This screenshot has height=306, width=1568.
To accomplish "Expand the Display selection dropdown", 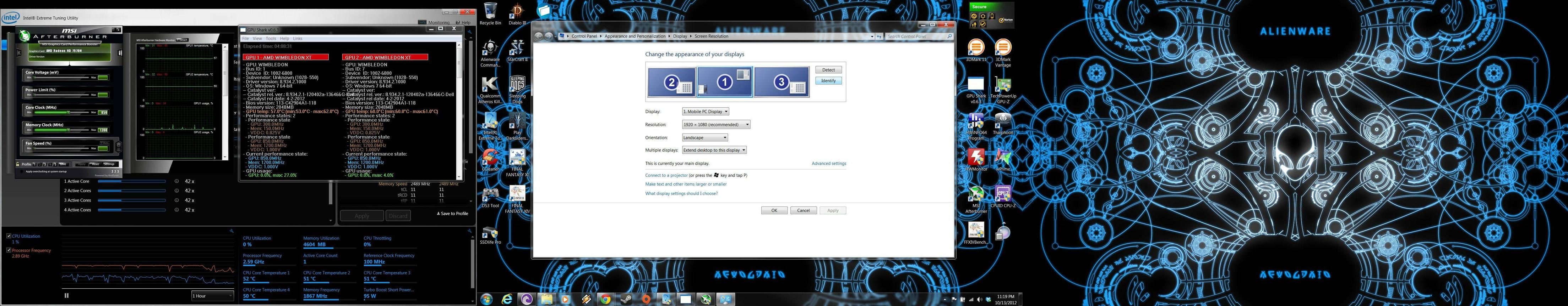I will 706,112.
